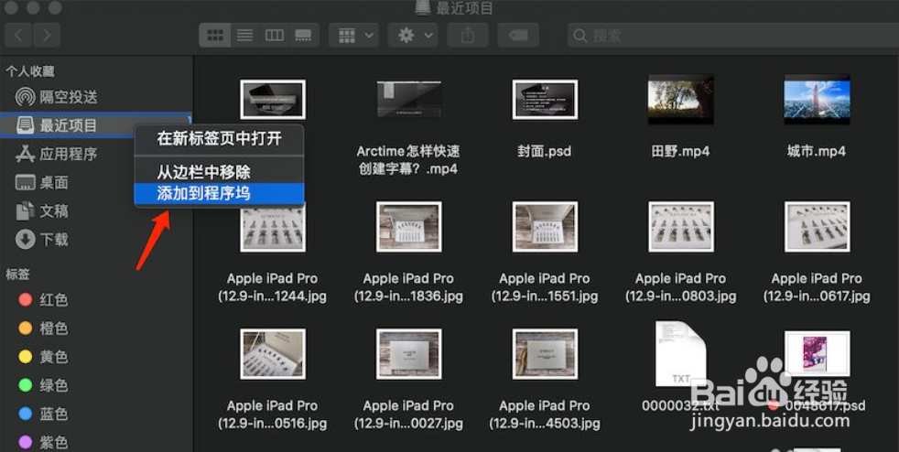Viewport: 899px width, 452px height.
Task: Switch to list view
Action: tap(244, 36)
